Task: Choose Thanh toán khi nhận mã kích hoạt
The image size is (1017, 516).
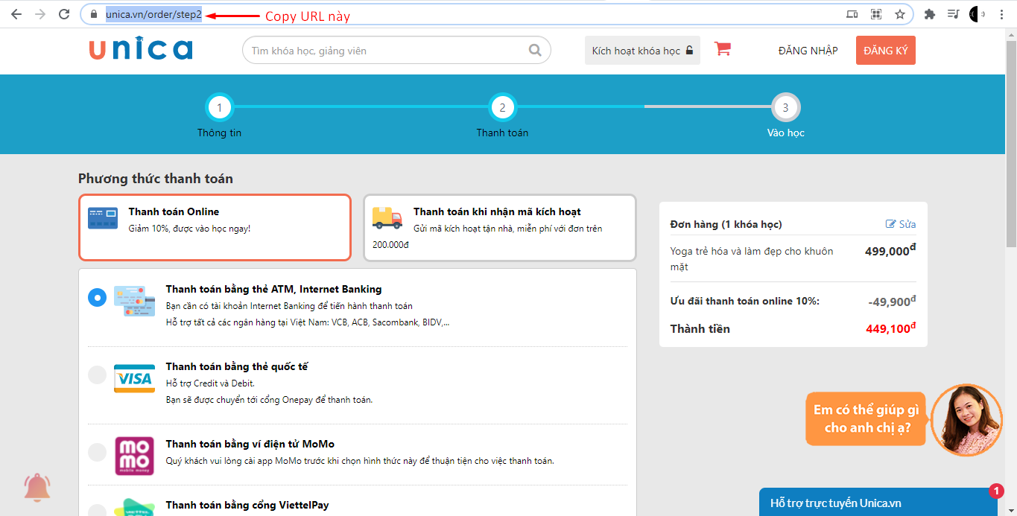Action: tap(500, 228)
